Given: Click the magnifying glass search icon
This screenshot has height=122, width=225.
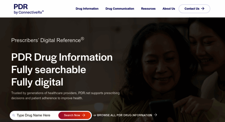Looking at the screenshot, I should coord(14,115).
